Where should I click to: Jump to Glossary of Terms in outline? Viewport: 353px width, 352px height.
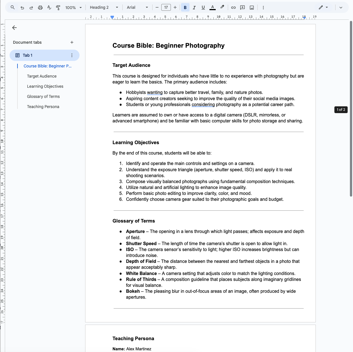click(x=43, y=96)
